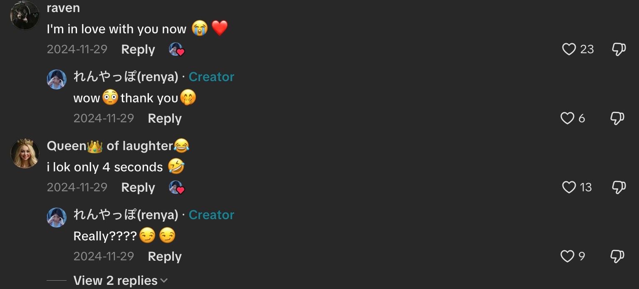Open Queen of laughter username link
Image resolution: width=639 pixels, height=289 pixels.
tap(118, 146)
